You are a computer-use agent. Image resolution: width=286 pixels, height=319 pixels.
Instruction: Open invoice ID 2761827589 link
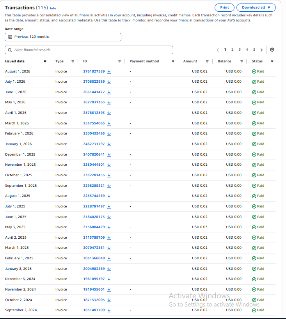click(94, 71)
